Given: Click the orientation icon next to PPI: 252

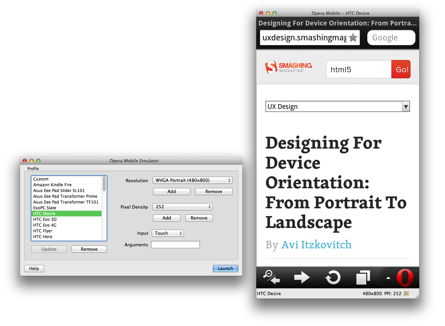Looking at the screenshot, I should pos(406,293).
